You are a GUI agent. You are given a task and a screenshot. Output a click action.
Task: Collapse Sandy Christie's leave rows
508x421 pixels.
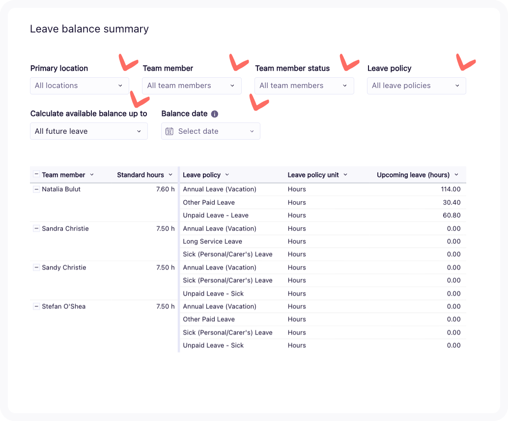point(36,267)
